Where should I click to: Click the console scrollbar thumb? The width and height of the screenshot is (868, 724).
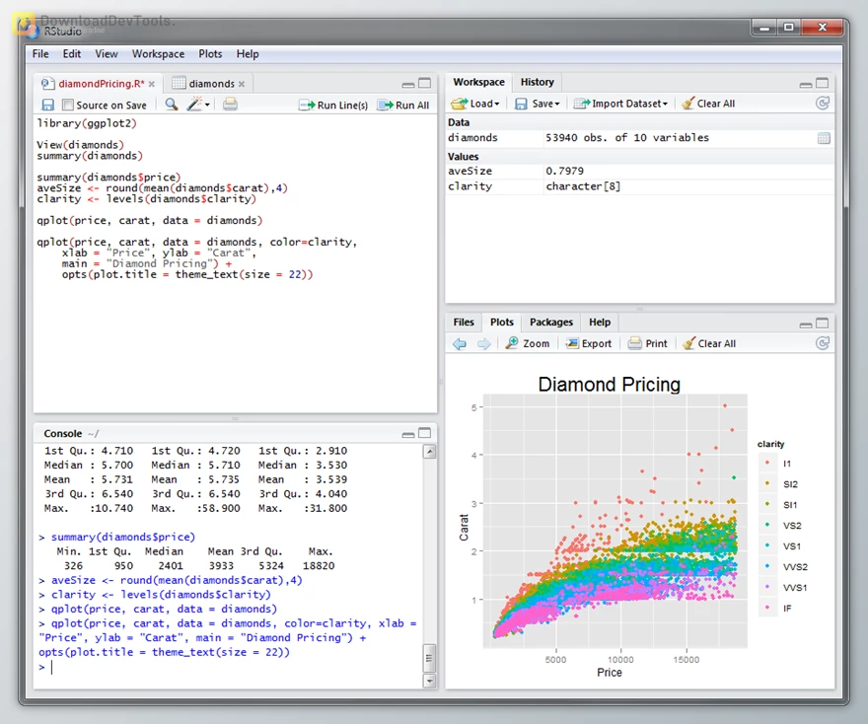tap(429, 658)
